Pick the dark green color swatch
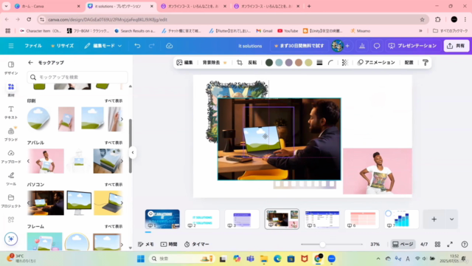 [269, 62]
